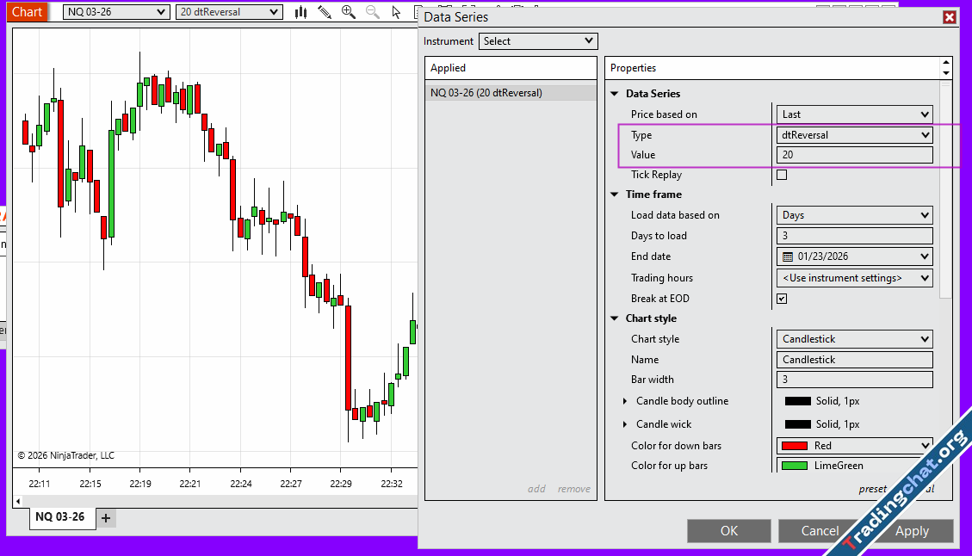Open the bar type chart icon
972x556 pixels.
pos(300,12)
